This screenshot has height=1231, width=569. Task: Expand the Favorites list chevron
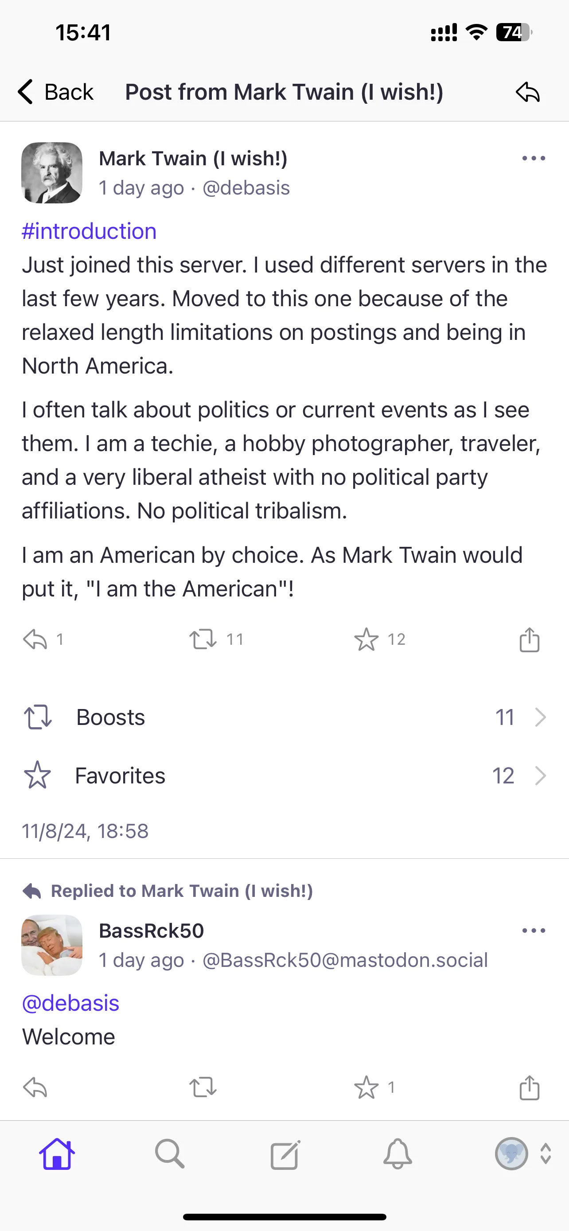point(540,775)
